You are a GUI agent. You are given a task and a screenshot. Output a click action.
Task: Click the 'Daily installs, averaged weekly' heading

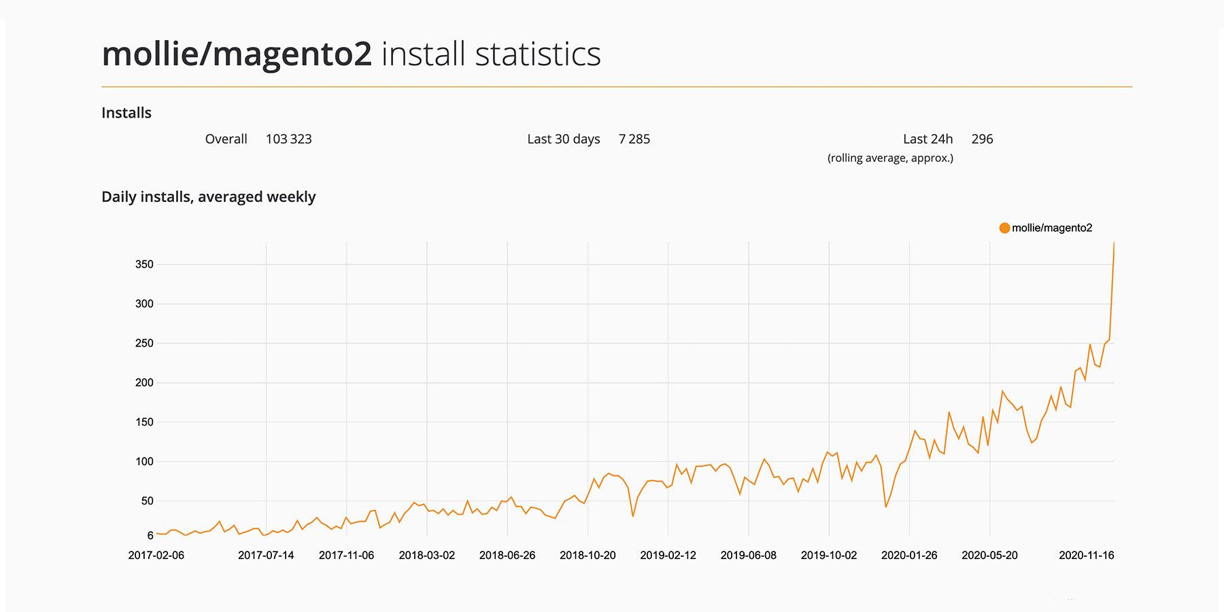click(x=209, y=197)
